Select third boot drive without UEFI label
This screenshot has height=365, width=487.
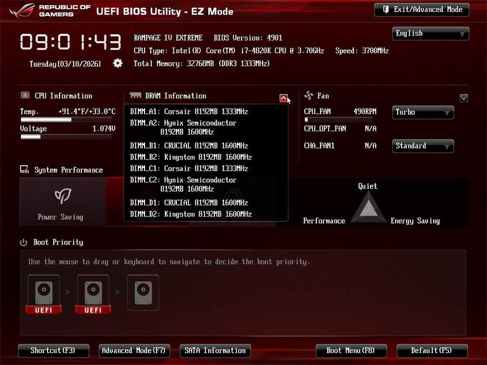point(143,293)
